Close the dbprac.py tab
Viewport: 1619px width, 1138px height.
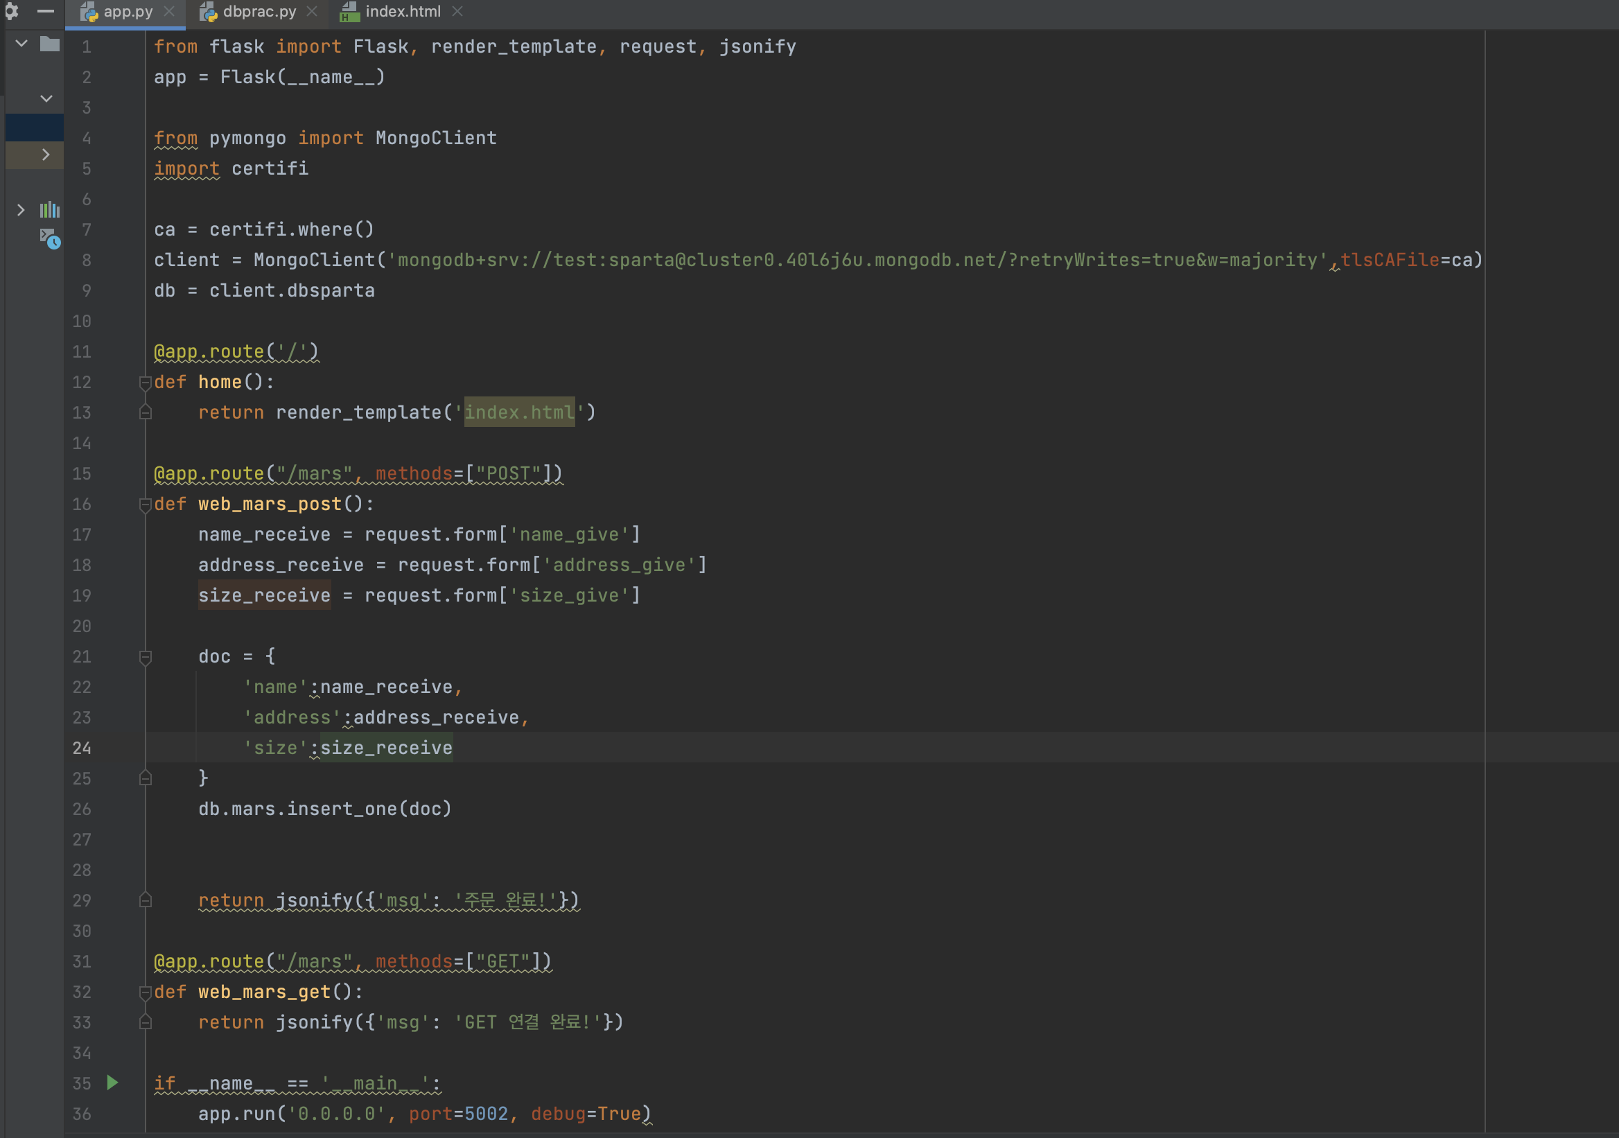click(312, 11)
